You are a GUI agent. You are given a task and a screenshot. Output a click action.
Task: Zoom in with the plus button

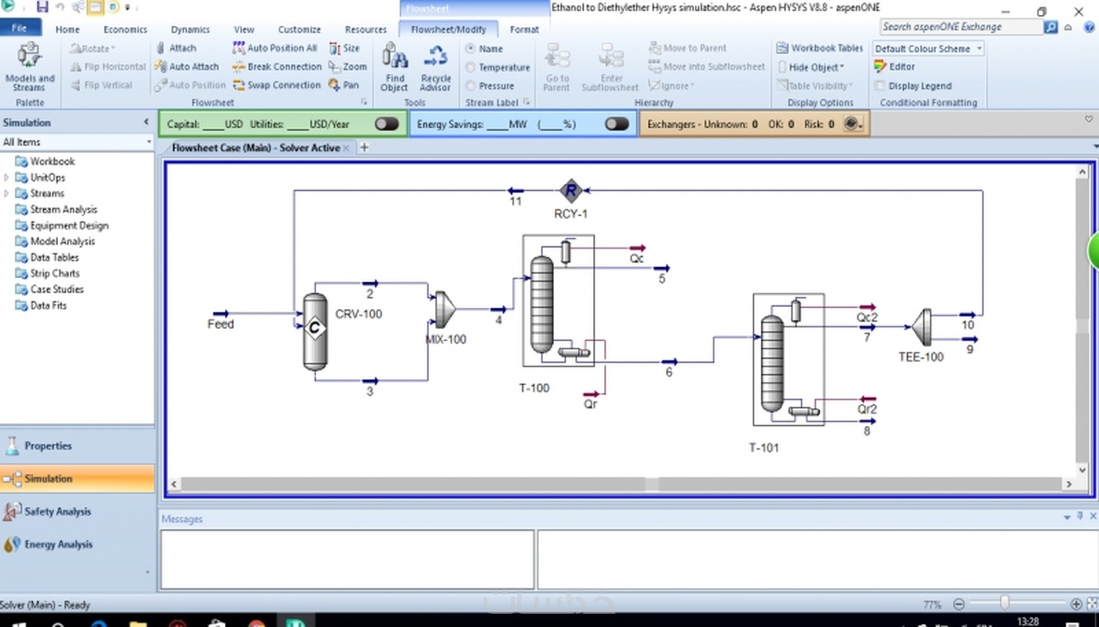click(x=1076, y=604)
